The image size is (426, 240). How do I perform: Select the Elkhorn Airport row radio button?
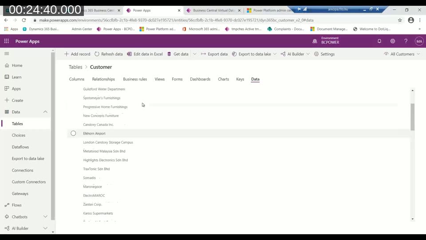[x=73, y=133]
